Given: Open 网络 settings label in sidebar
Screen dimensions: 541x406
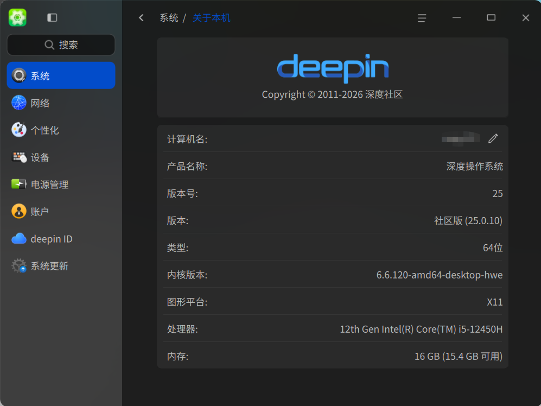Looking at the screenshot, I should coord(40,103).
